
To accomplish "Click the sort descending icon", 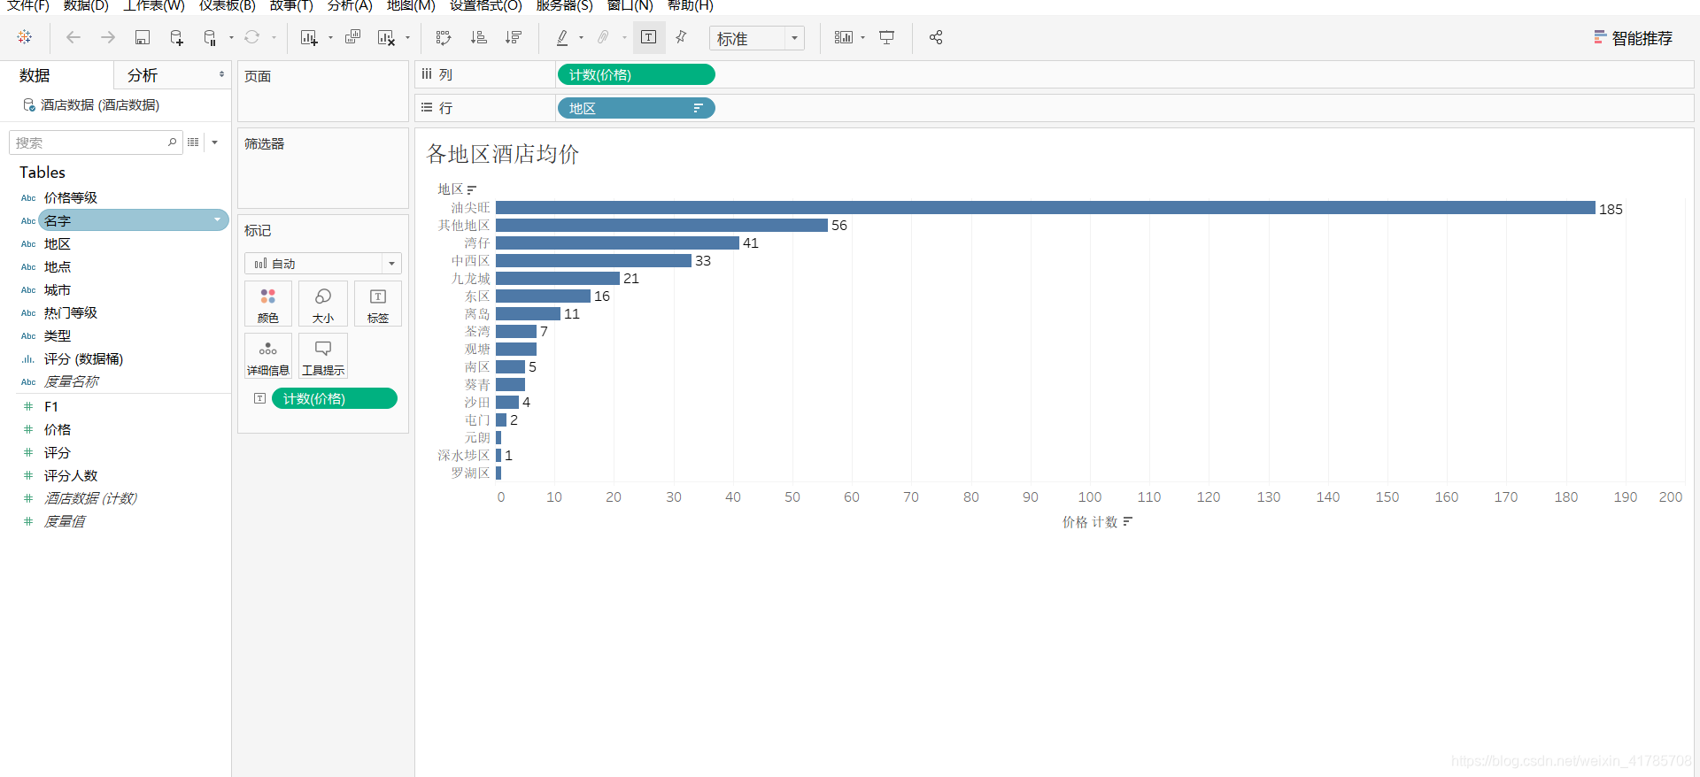I will tap(514, 37).
